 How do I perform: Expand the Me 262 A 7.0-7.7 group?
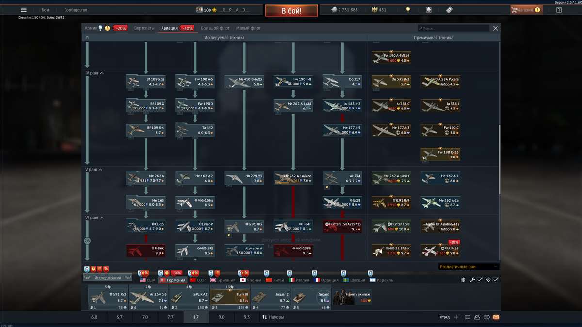click(146, 178)
